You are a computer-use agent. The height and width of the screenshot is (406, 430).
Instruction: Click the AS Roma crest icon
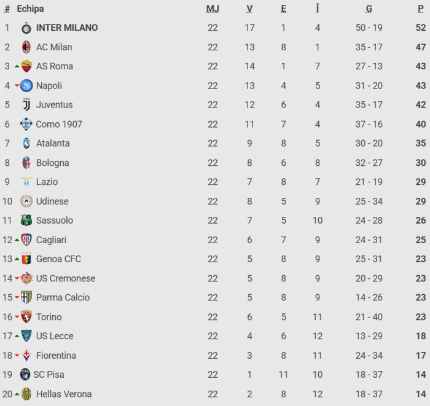coord(26,66)
